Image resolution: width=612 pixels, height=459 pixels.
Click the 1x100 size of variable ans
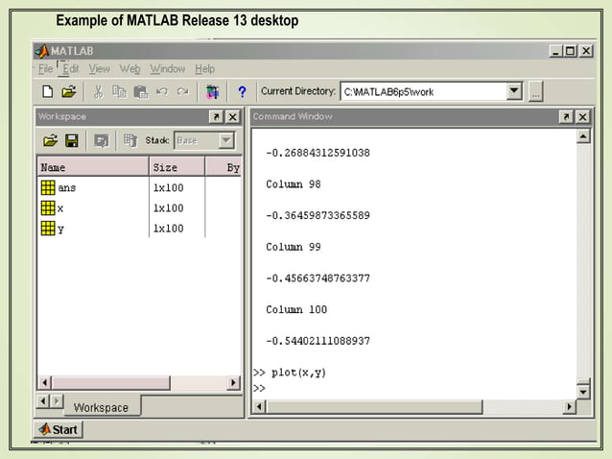[168, 188]
